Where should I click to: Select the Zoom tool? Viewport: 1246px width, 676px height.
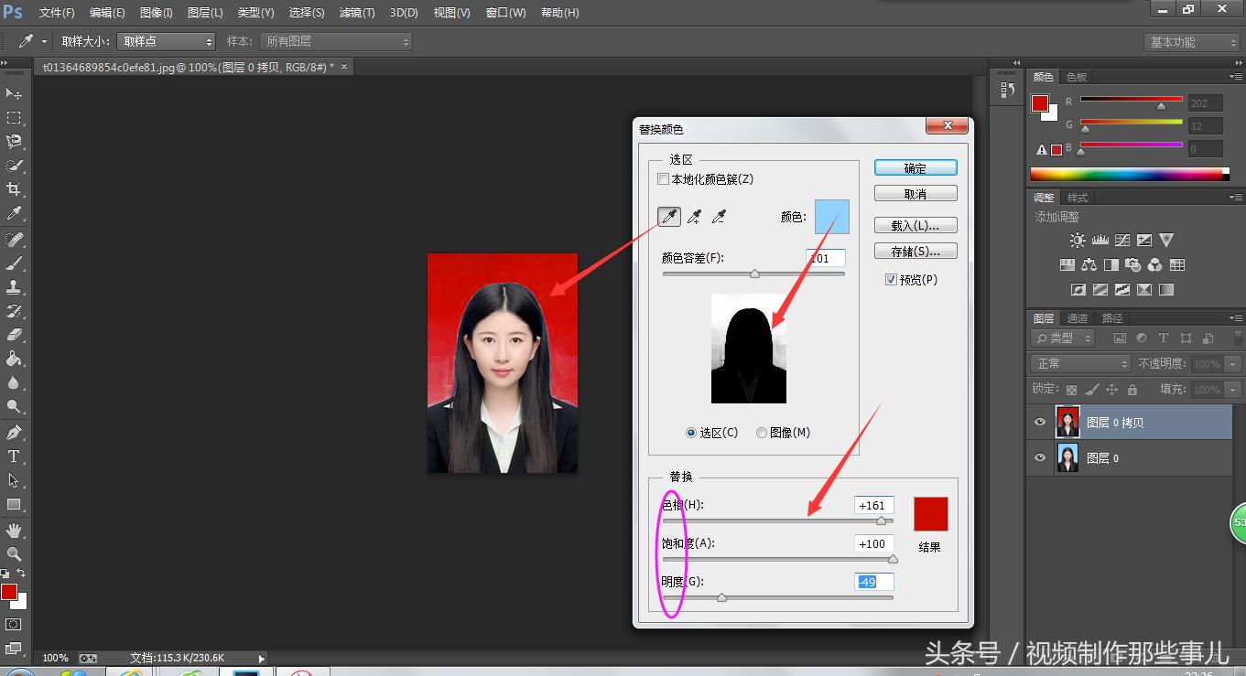coord(13,553)
